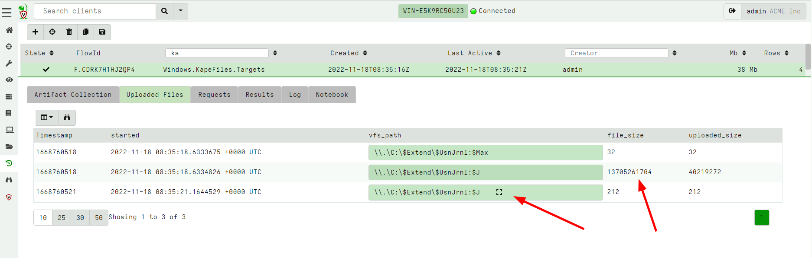Image resolution: width=812 pixels, height=258 pixels.
Task: Open the home icon in left sidebar
Action: [9, 30]
